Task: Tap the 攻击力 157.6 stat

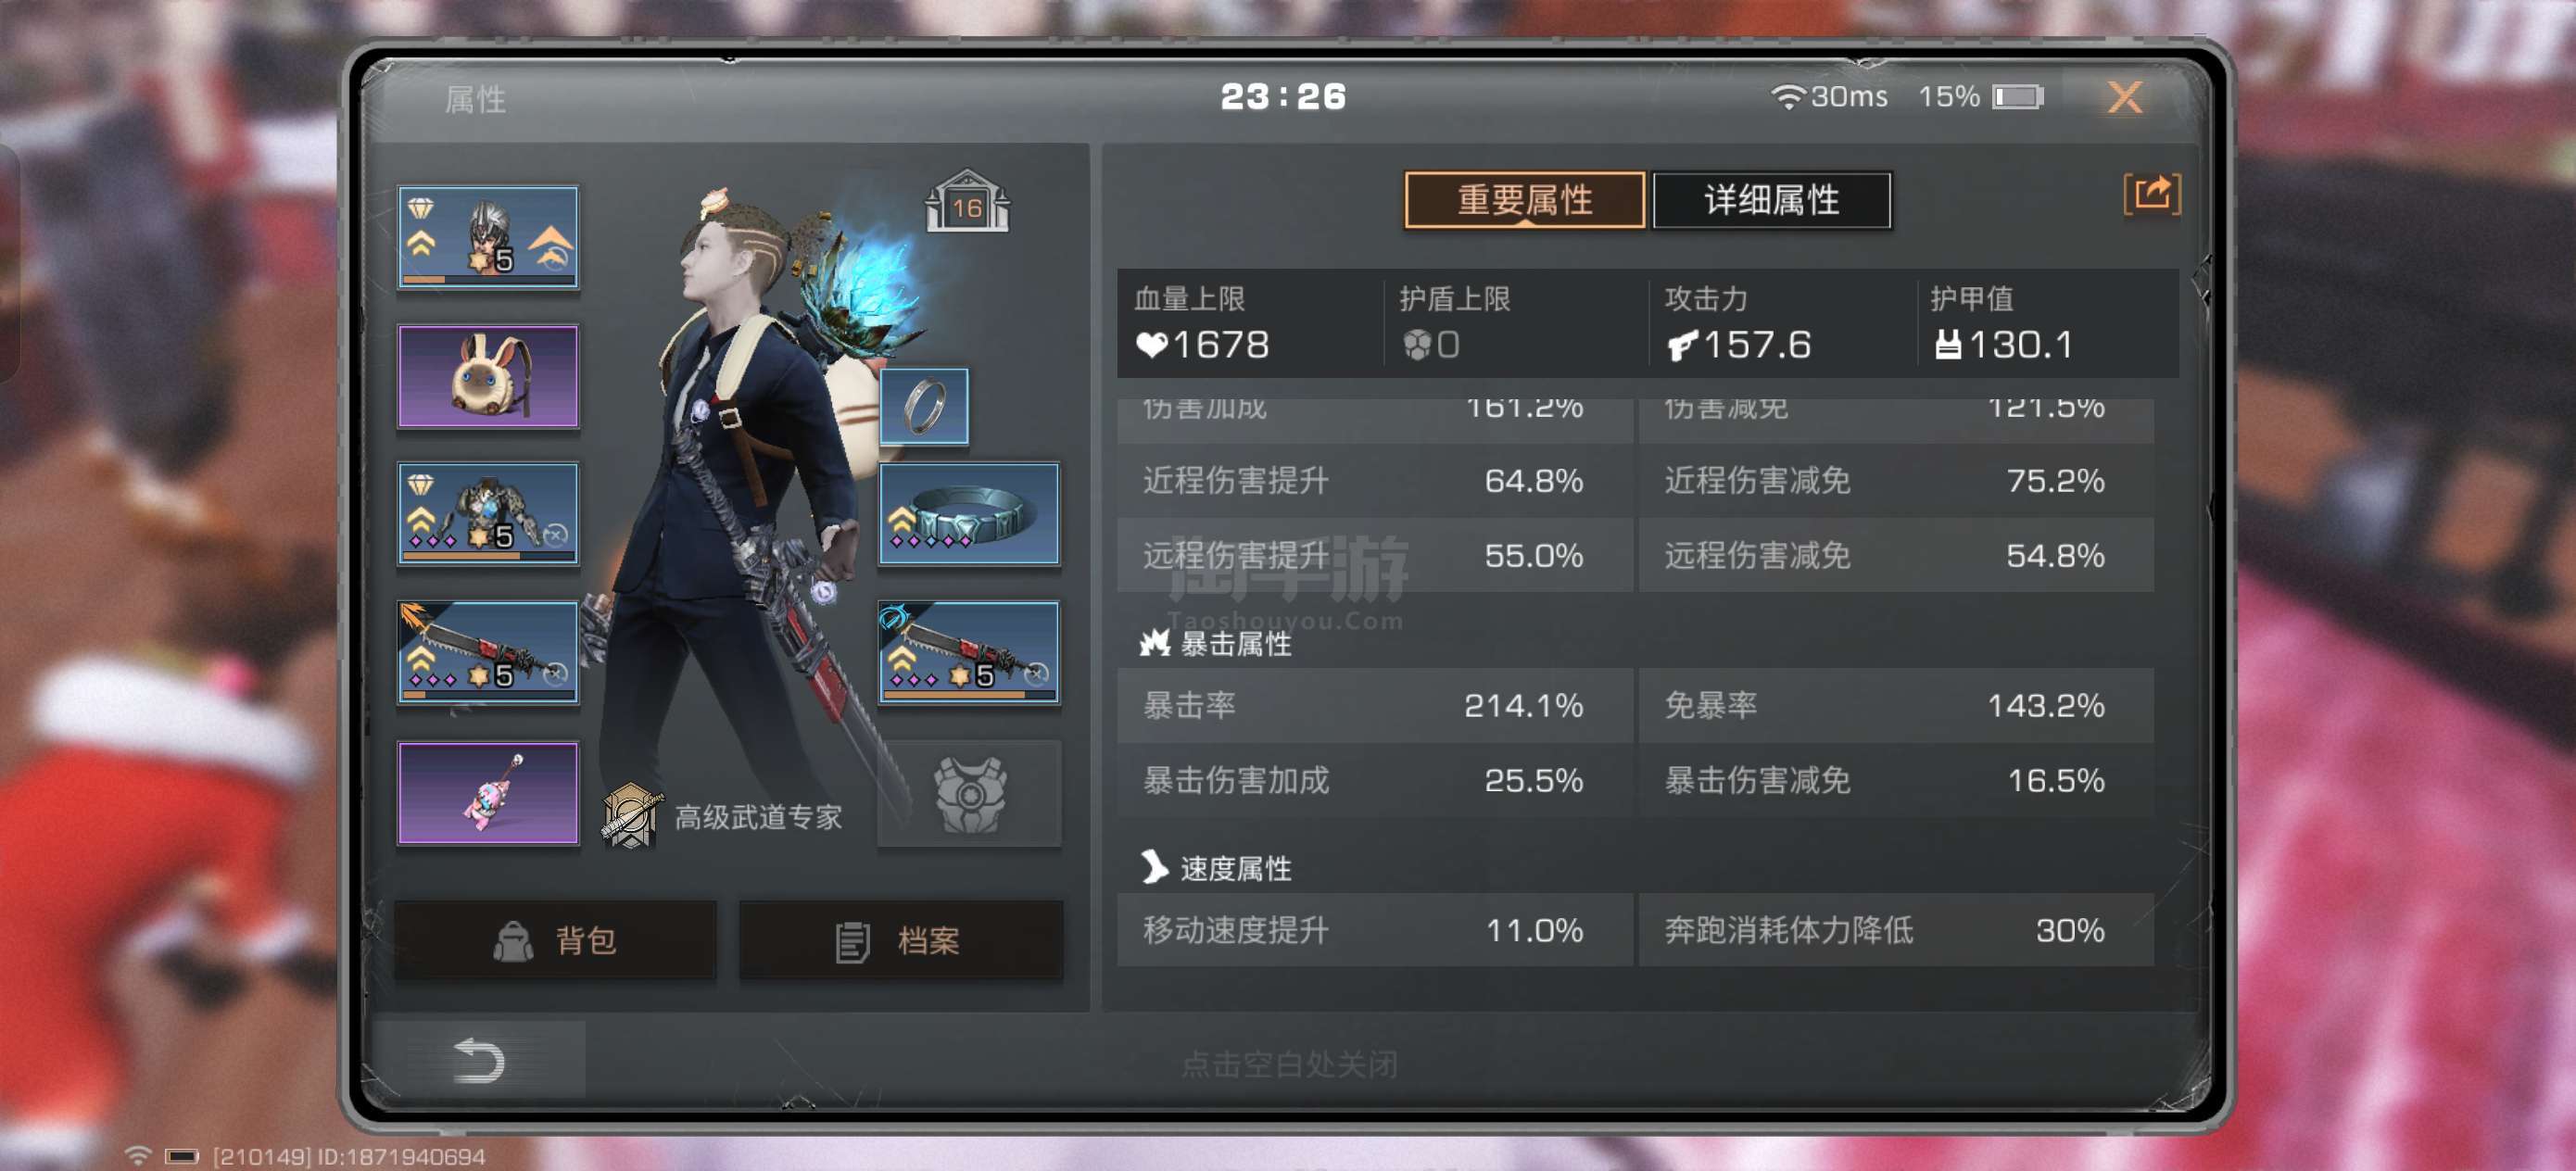Action: 1737,324
